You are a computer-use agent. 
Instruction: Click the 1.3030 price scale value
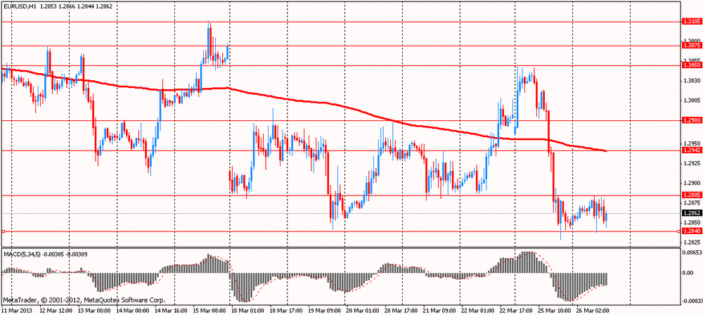pyautogui.click(x=691, y=81)
